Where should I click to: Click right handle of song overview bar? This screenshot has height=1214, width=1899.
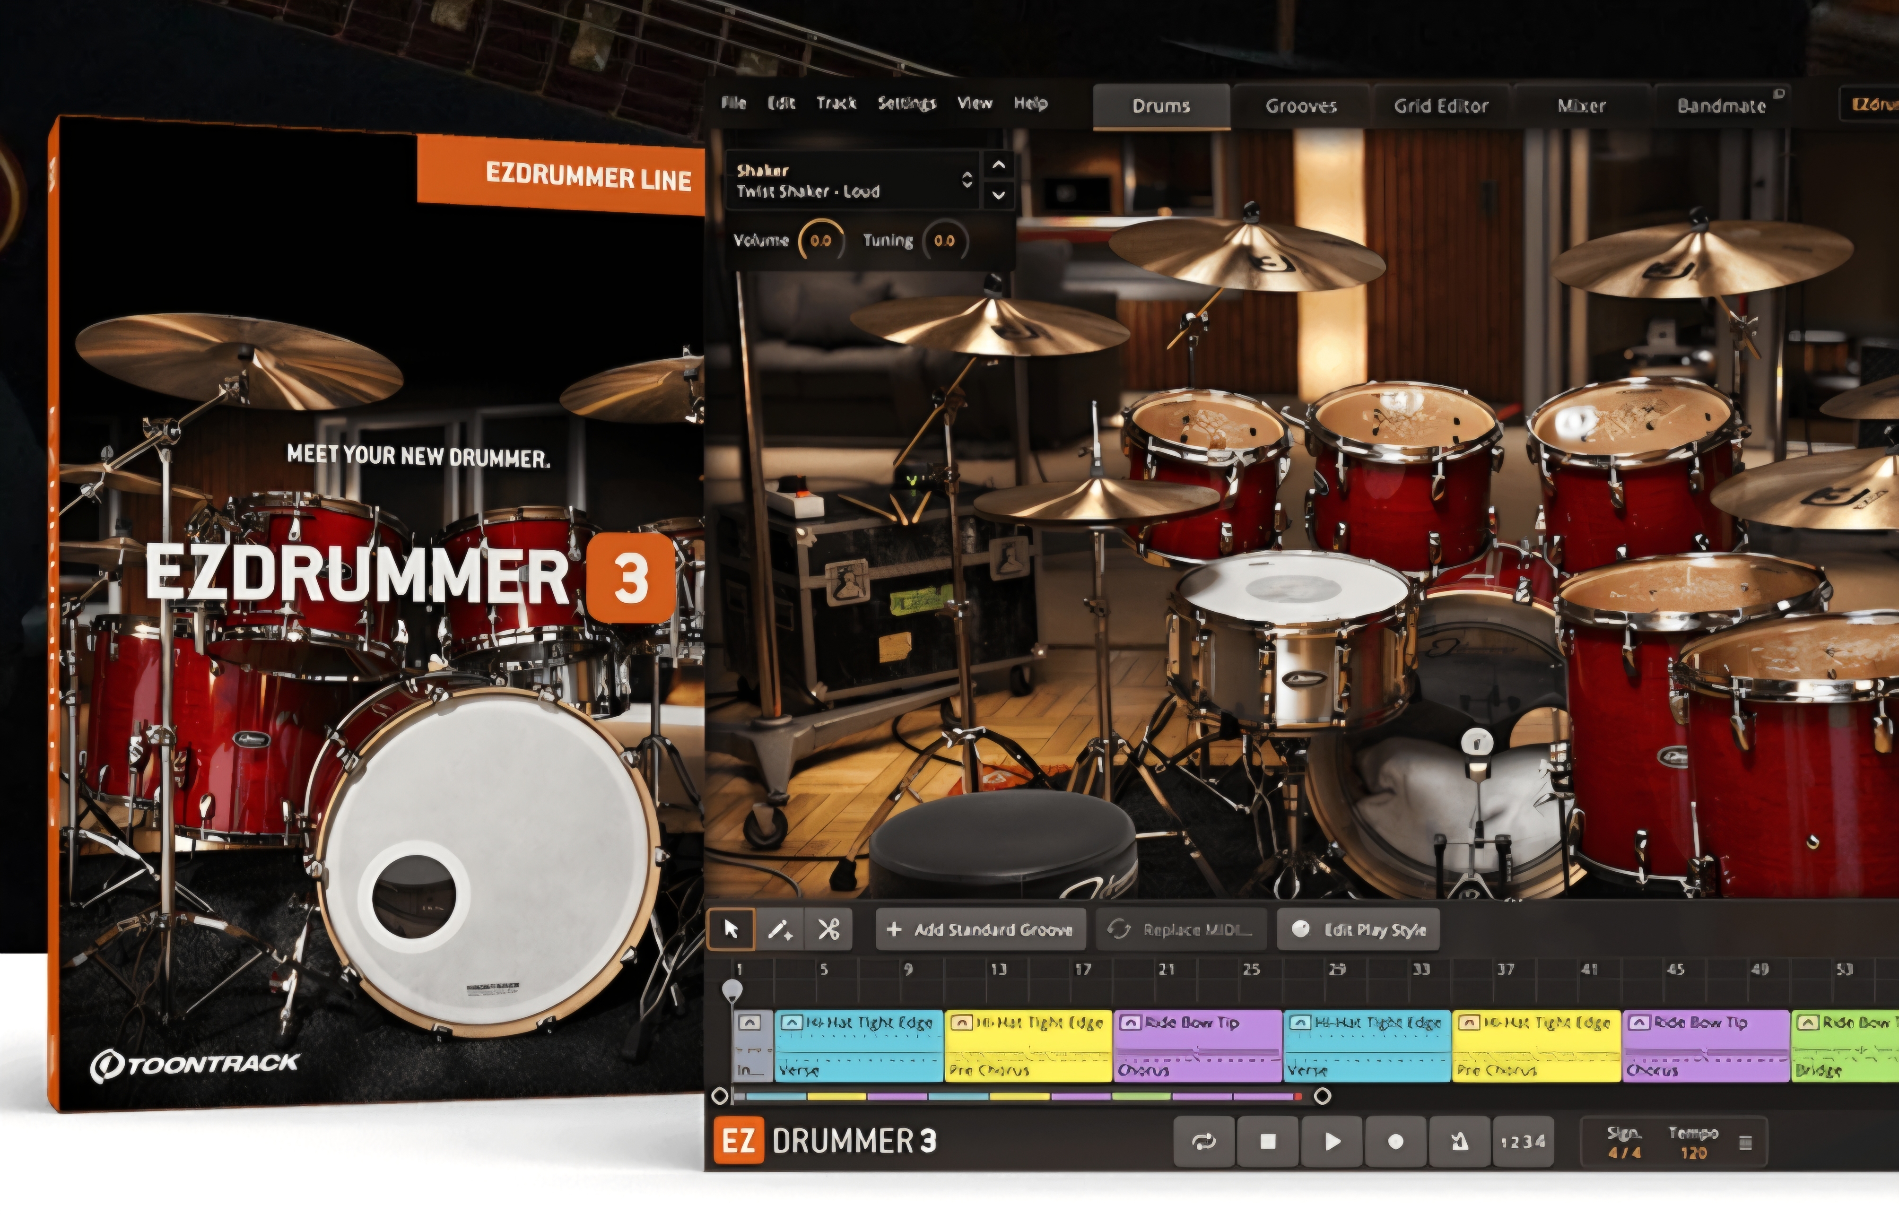click(1323, 1096)
